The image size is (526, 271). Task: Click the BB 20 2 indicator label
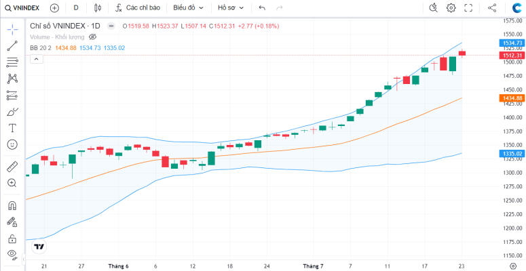click(41, 48)
